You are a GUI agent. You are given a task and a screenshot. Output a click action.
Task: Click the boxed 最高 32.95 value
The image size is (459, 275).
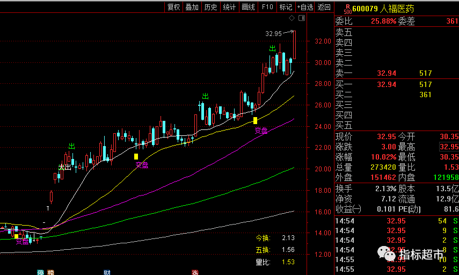[x=449, y=147]
